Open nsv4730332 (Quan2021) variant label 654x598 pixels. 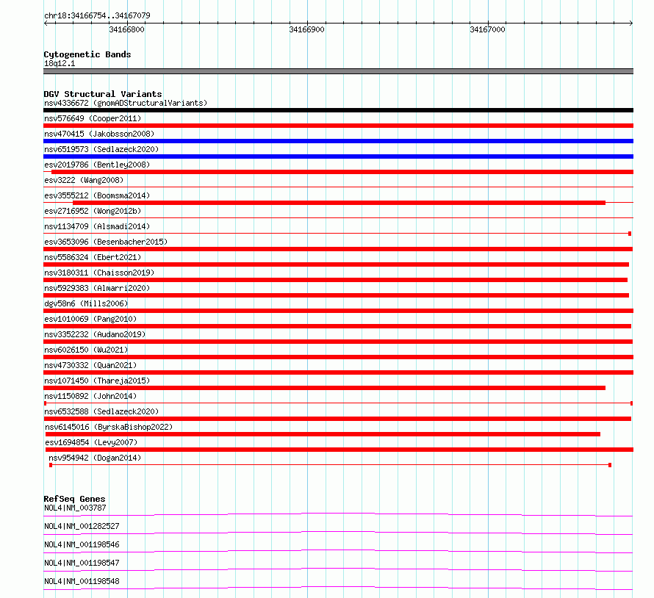point(90,365)
